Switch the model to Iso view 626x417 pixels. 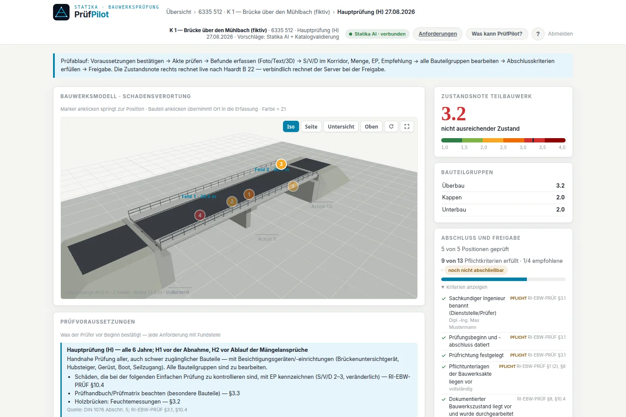[x=291, y=126]
